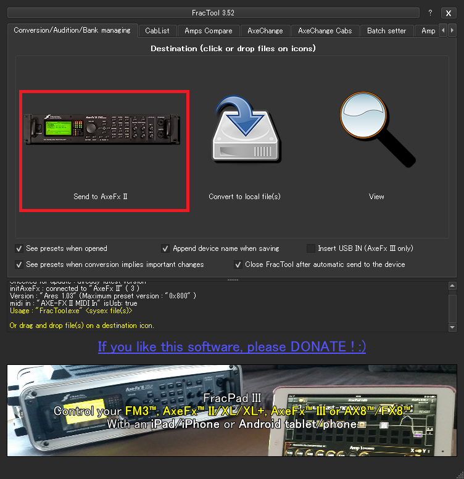Click the yellow Usage FracTool.exe log line

[x=71, y=311]
